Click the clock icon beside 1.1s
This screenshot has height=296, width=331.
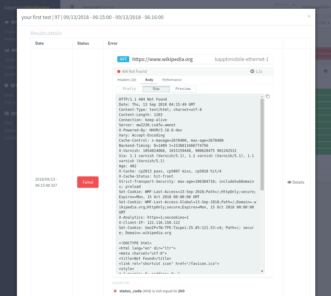252,72
